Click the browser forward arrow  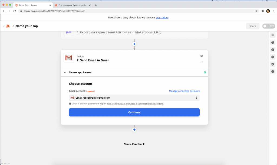pos(9,11)
